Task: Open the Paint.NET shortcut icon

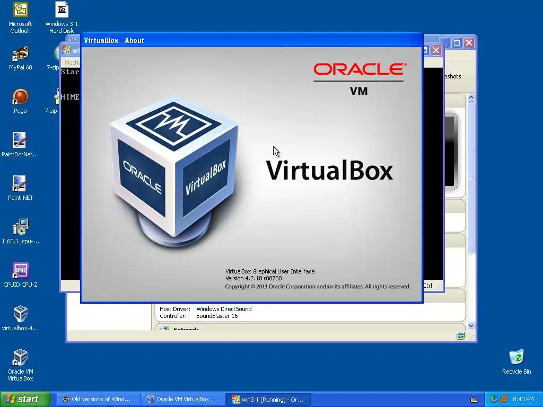Action: (x=20, y=188)
